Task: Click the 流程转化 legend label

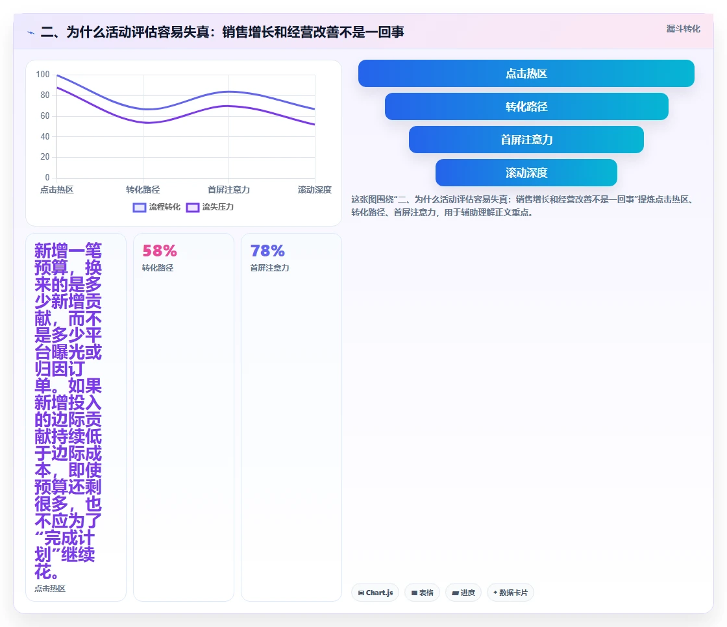Action: pos(165,207)
